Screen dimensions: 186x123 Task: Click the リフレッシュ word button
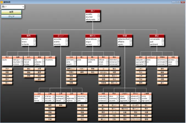[136, 119]
